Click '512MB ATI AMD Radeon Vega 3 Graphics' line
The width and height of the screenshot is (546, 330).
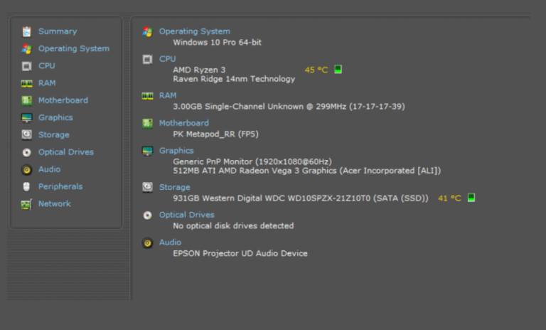(x=307, y=171)
